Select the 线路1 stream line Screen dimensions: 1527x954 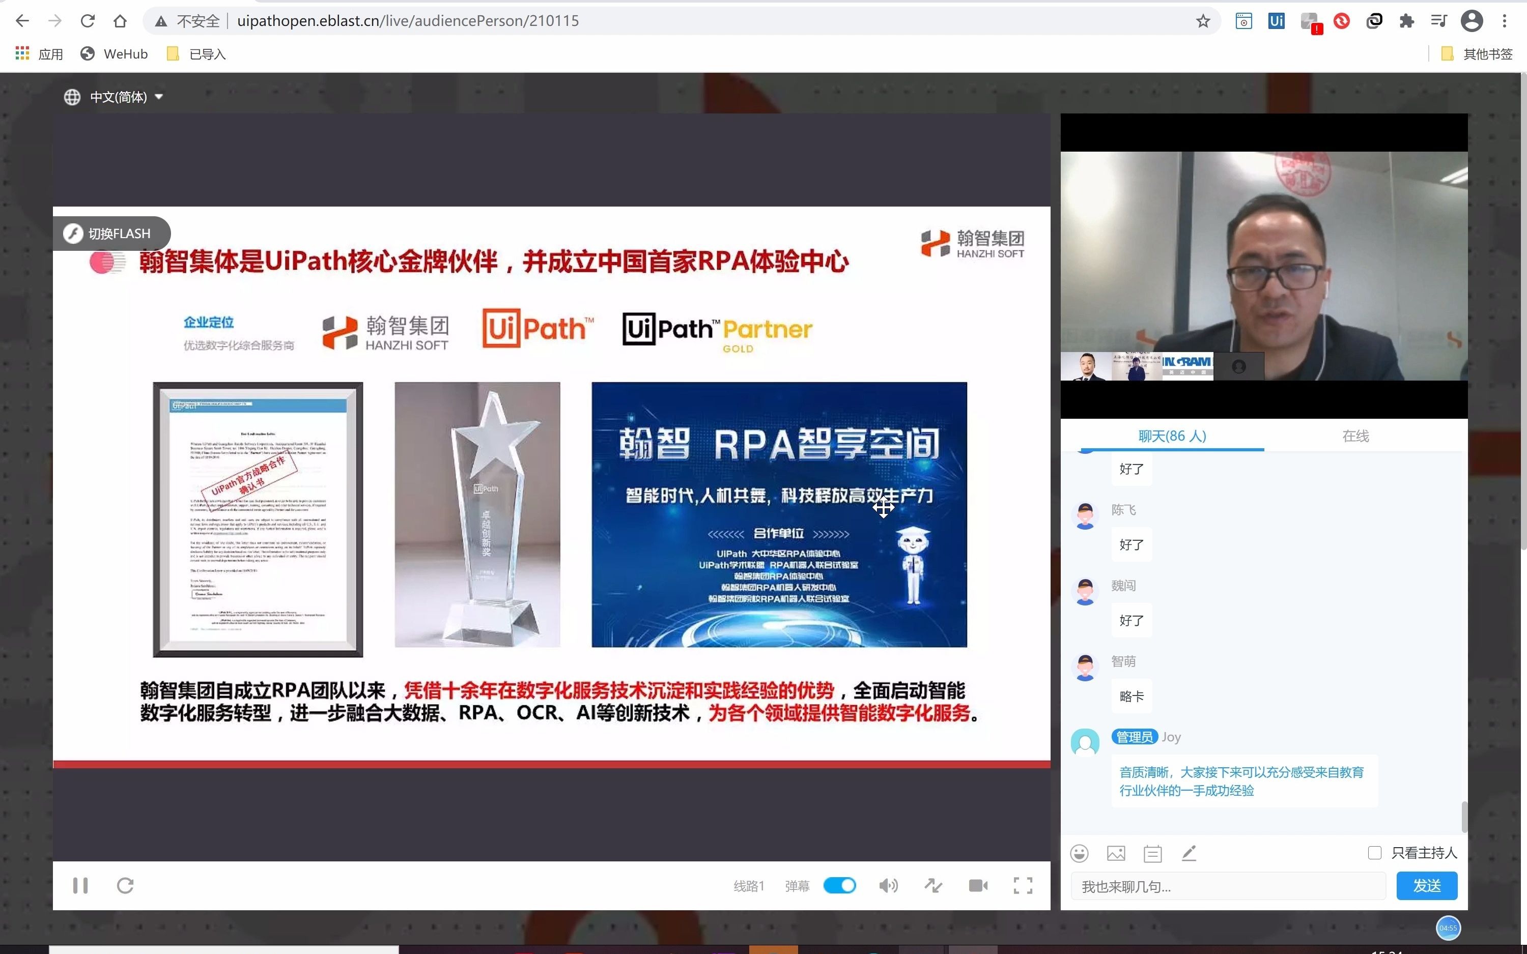(748, 886)
